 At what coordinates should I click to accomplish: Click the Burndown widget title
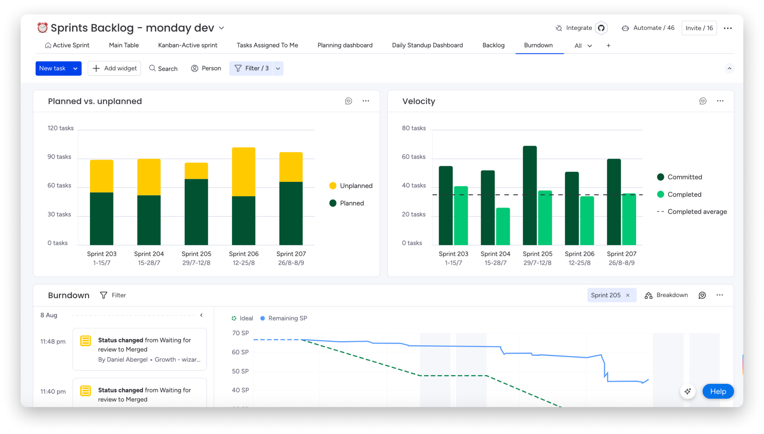pos(69,295)
